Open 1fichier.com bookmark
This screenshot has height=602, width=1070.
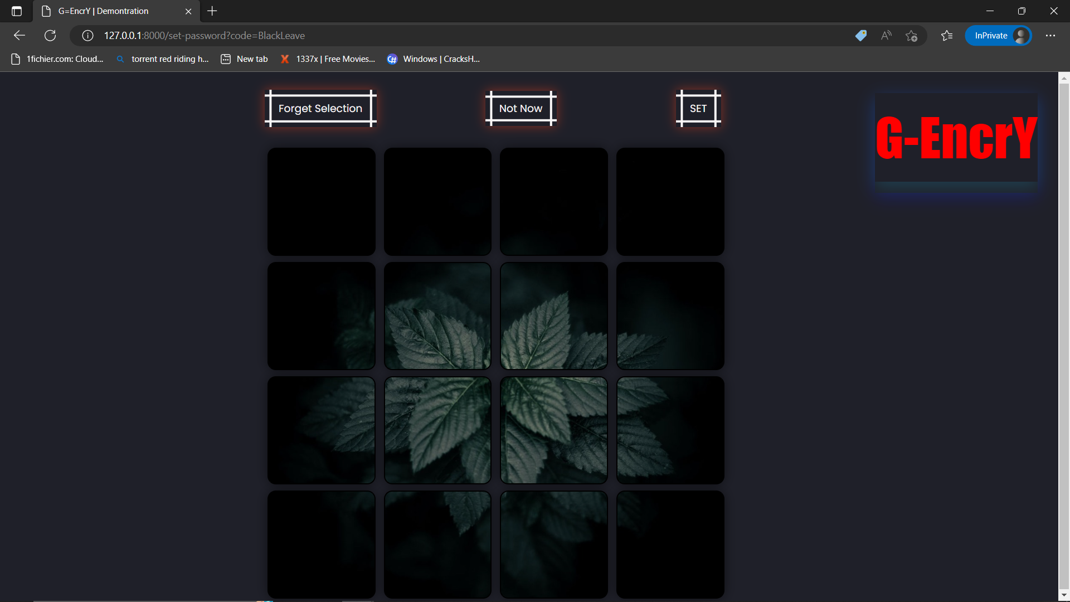57,59
